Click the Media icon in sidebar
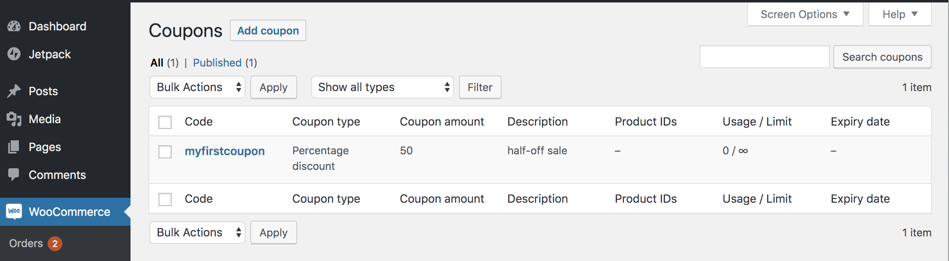Image resolution: width=949 pixels, height=261 pixels. [14, 119]
